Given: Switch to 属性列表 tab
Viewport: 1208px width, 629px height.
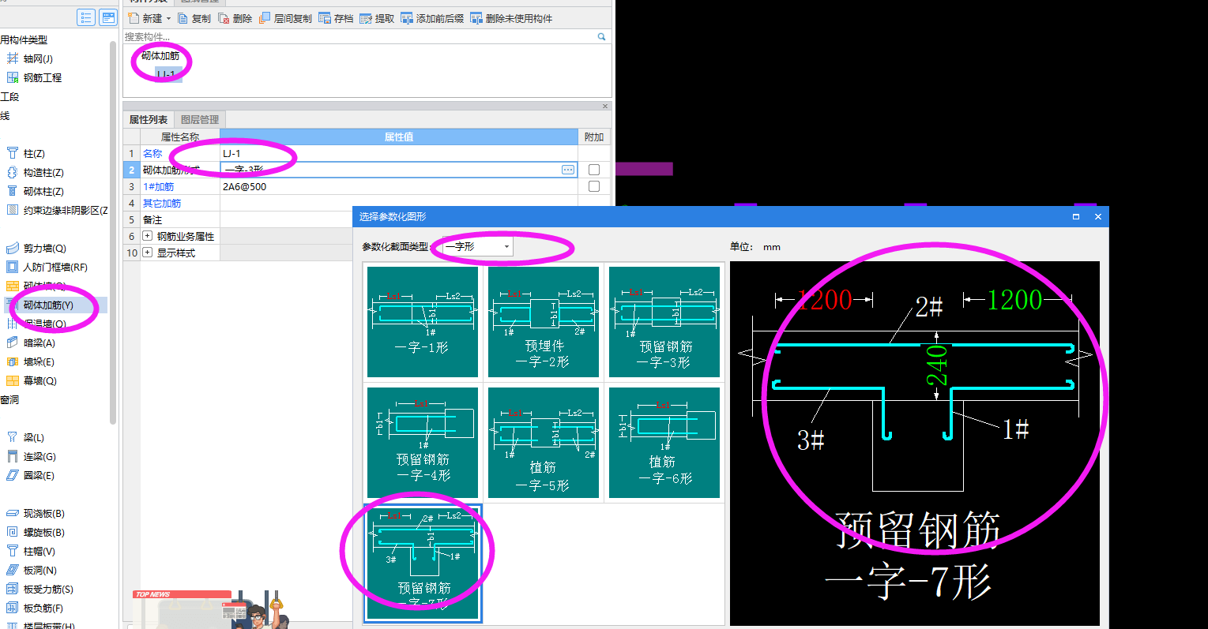Looking at the screenshot, I should click(149, 120).
